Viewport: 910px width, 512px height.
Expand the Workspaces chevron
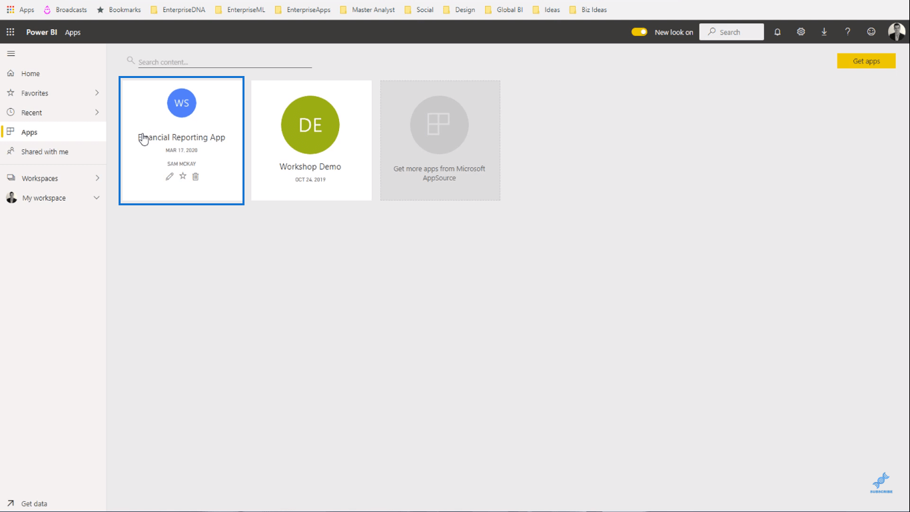[97, 178]
